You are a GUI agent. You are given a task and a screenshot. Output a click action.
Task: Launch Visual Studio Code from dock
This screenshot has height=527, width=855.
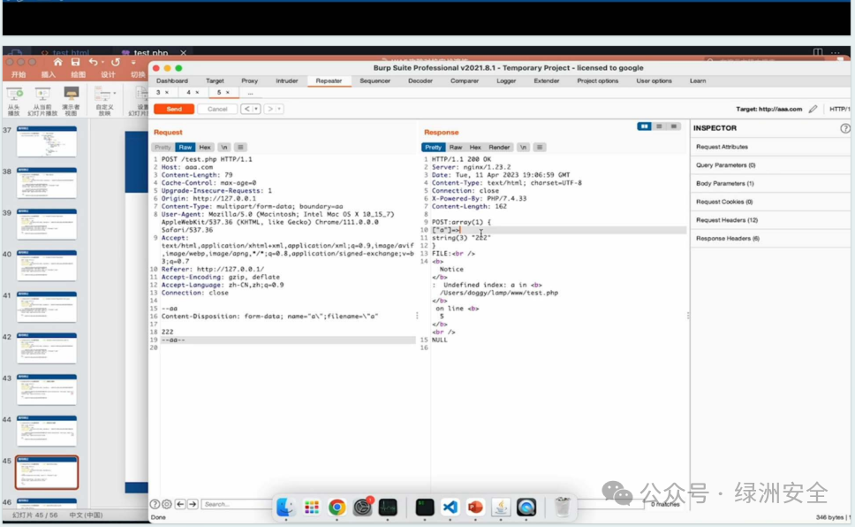[x=450, y=508]
